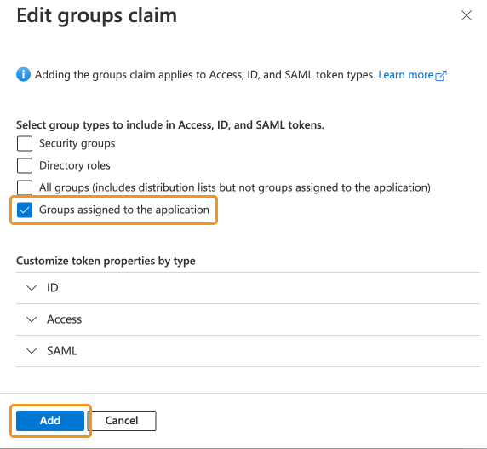Tick the All groups checkbox
Screen dimensions: 487x449
(25, 187)
